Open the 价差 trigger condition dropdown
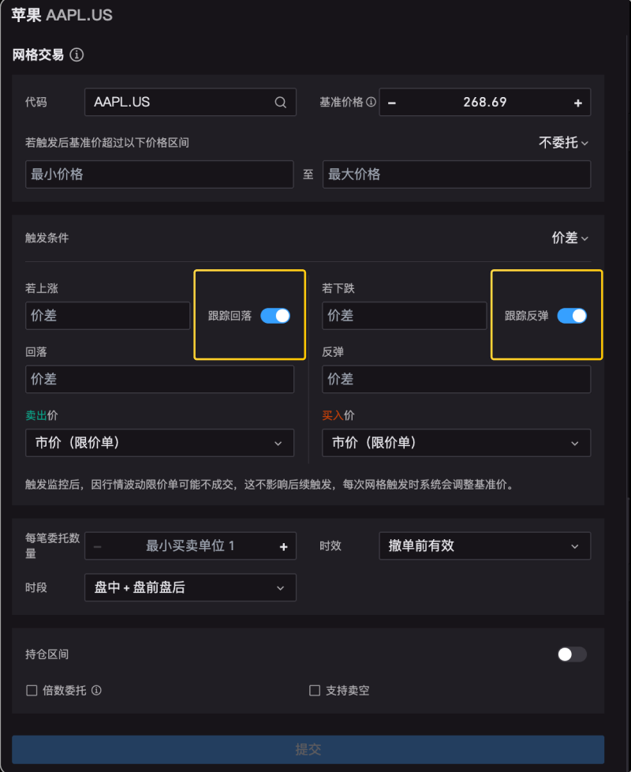The height and width of the screenshot is (772, 631). tap(570, 238)
